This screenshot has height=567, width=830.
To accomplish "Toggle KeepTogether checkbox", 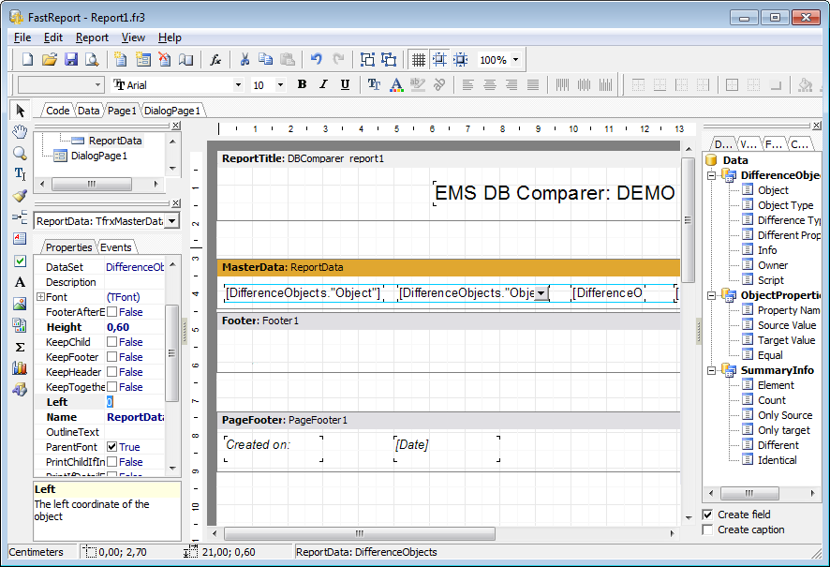I will point(111,386).
